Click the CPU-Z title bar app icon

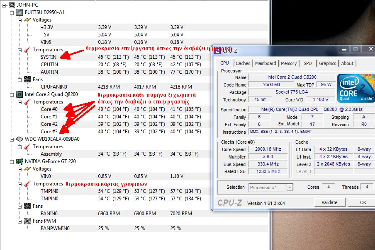(x=217, y=51)
